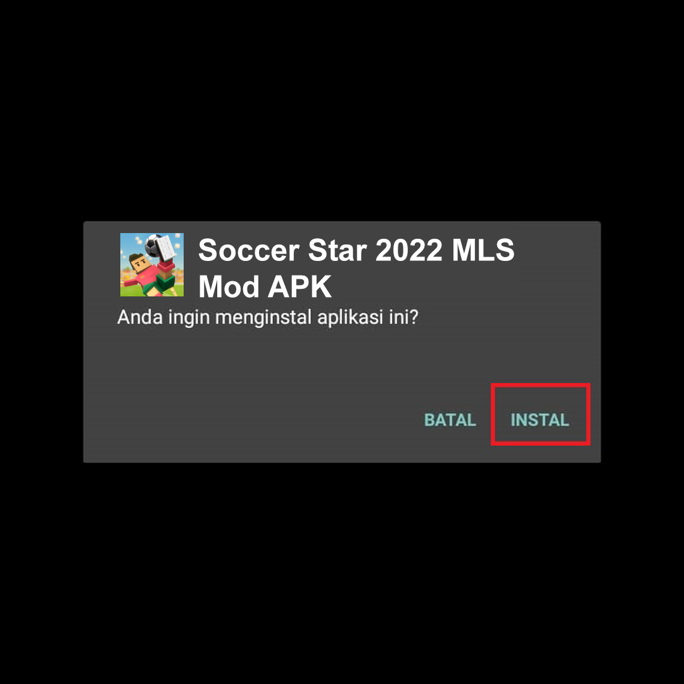Tap the INSTAL button
The image size is (684, 684).
(x=540, y=420)
